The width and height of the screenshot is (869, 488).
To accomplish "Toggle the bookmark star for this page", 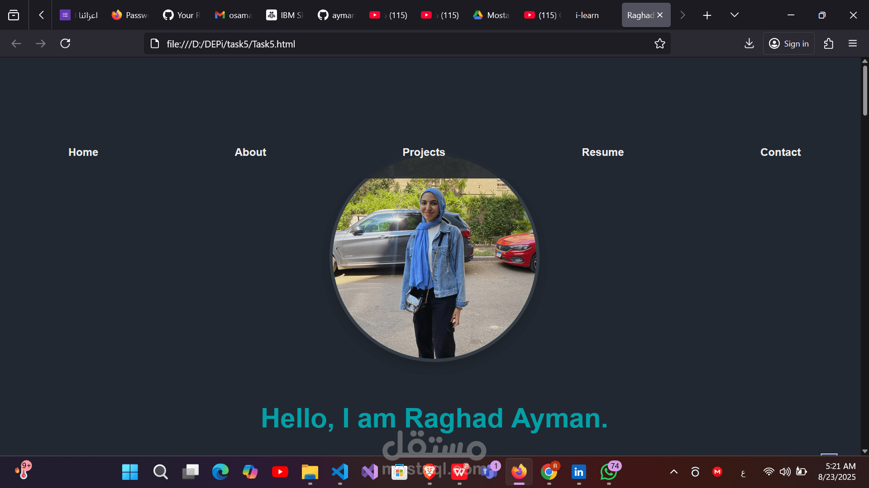I will tap(659, 43).
